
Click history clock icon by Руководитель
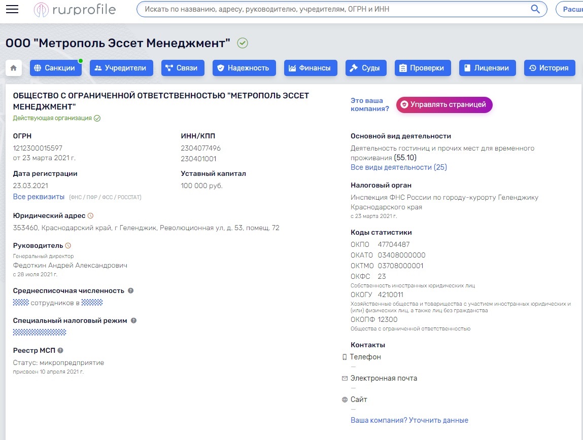tap(68, 246)
